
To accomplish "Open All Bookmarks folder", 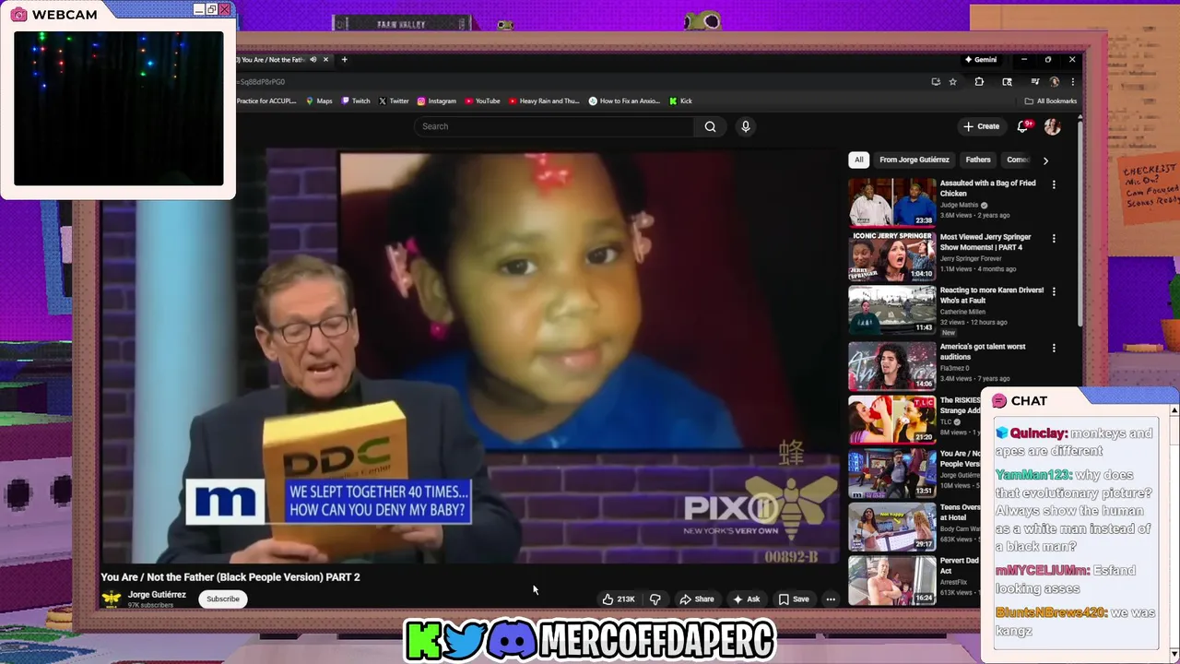I will [1051, 101].
